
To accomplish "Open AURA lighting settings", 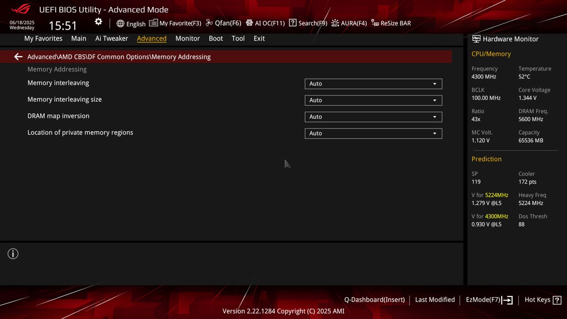I will pyautogui.click(x=349, y=23).
